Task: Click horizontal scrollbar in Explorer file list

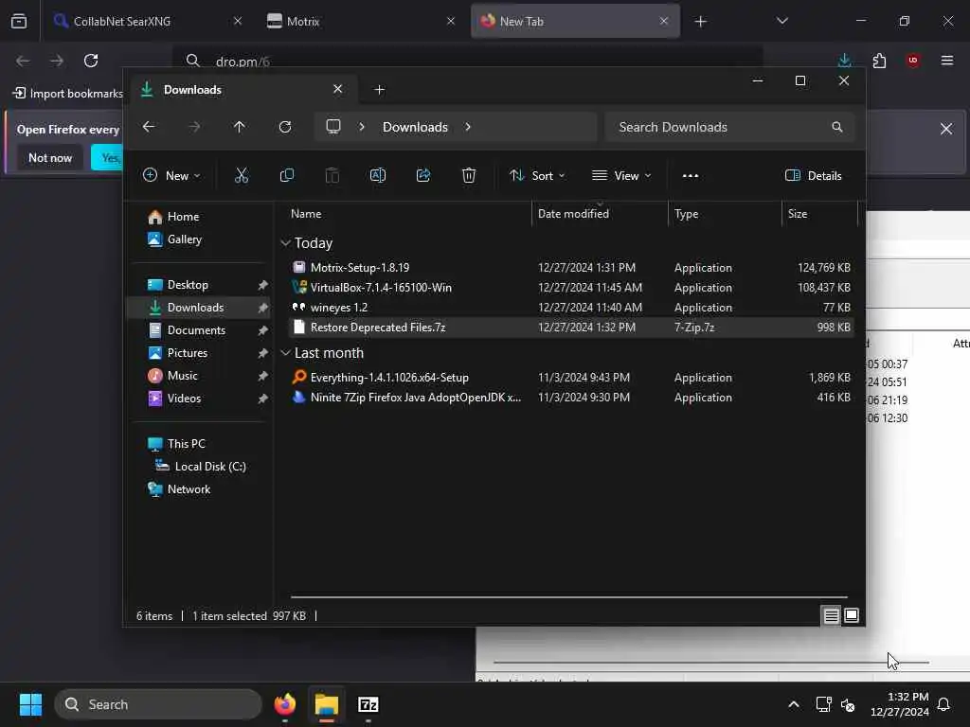Action: (x=569, y=597)
